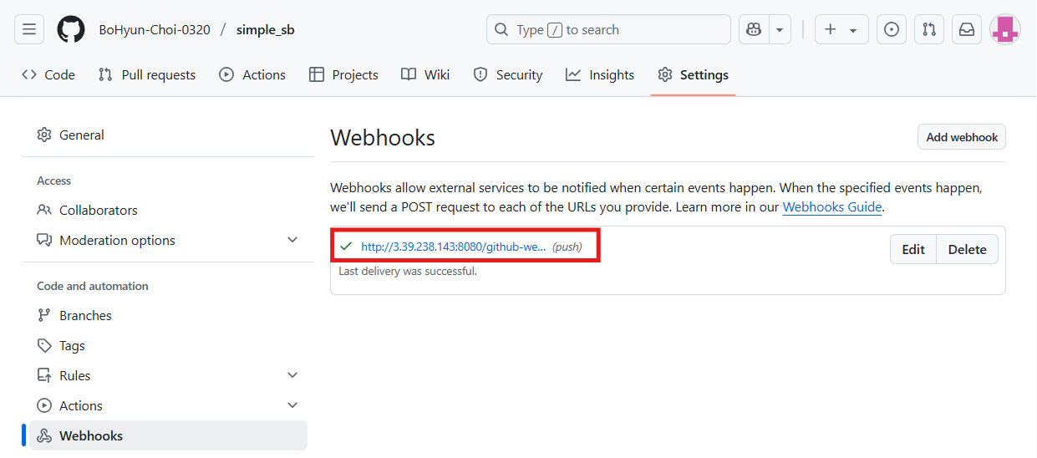Screen dimensions: 1037x458
Task: Open Copilot chat icon
Action: (x=754, y=29)
